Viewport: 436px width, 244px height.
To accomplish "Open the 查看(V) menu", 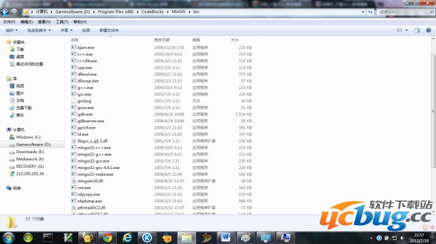I will pyautogui.click(x=44, y=21).
